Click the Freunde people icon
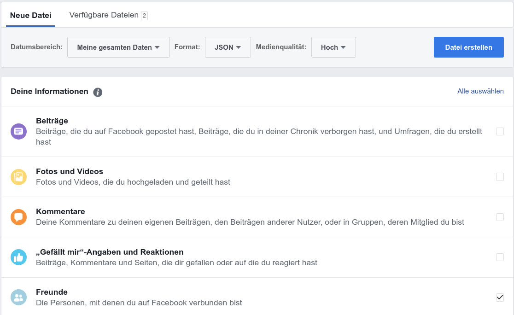This screenshot has width=514, height=315. click(18, 297)
